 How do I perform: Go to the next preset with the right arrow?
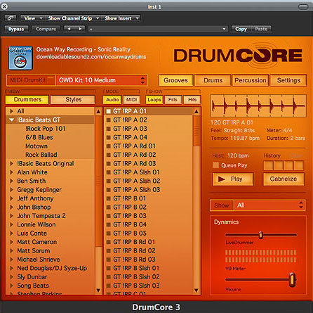(x=80, y=29)
